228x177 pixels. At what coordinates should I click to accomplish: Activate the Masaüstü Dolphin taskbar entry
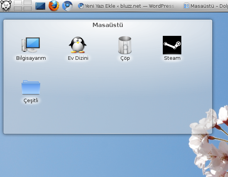pos(206,6)
